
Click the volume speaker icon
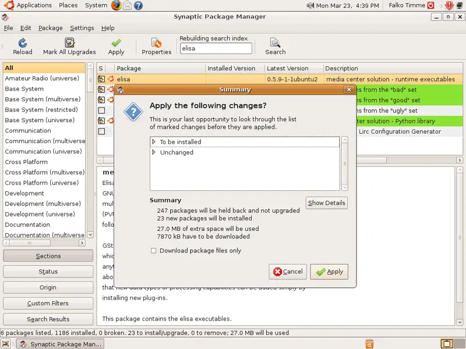coord(310,5)
